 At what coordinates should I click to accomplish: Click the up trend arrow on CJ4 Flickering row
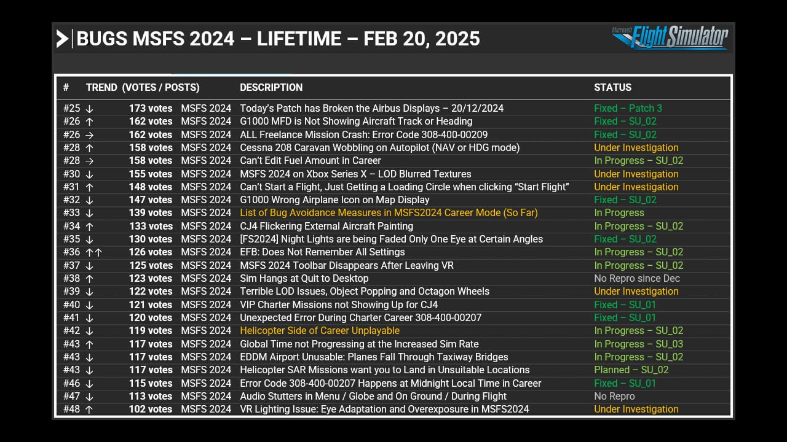pyautogui.click(x=89, y=227)
